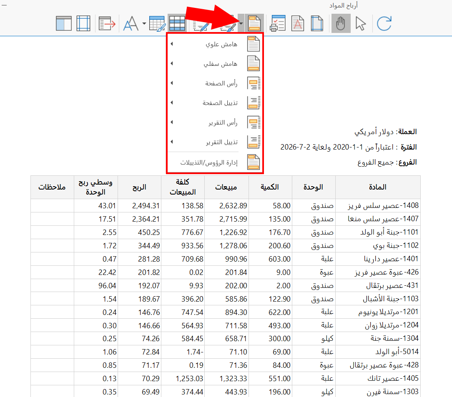Click the period text 'اعتباراً من 1-1-2020'
The height and width of the screenshot is (397, 452).
[x=363, y=147]
